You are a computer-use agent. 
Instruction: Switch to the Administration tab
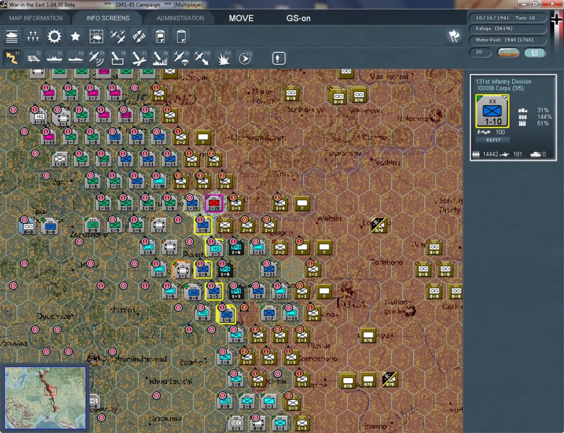[x=180, y=18]
